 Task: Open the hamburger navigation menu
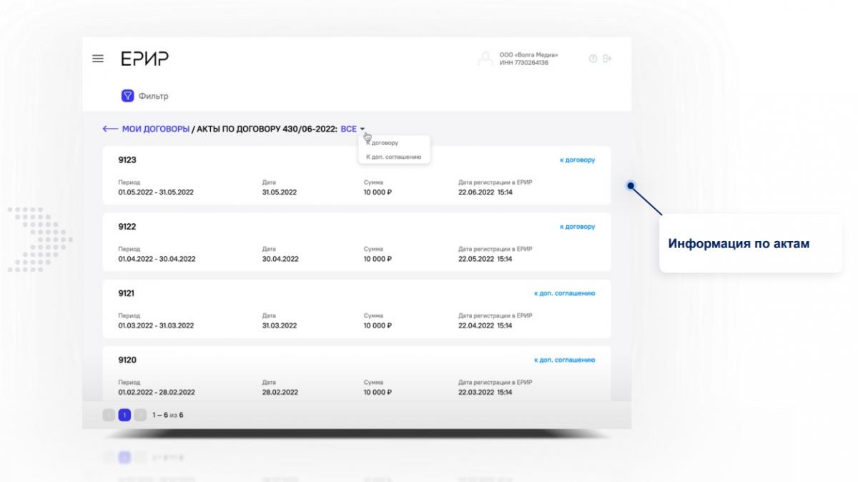click(x=98, y=59)
